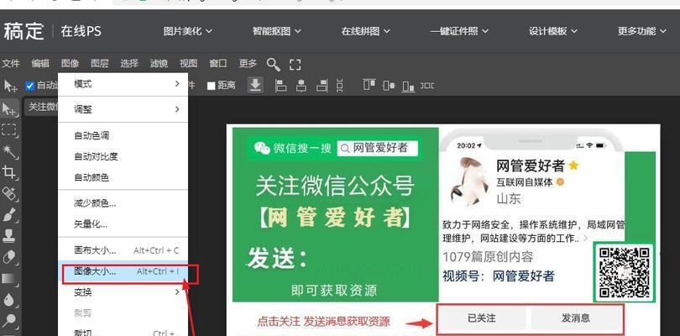Choose 减少颜色... menu entry
This screenshot has width=680, height=336.
[x=123, y=203]
